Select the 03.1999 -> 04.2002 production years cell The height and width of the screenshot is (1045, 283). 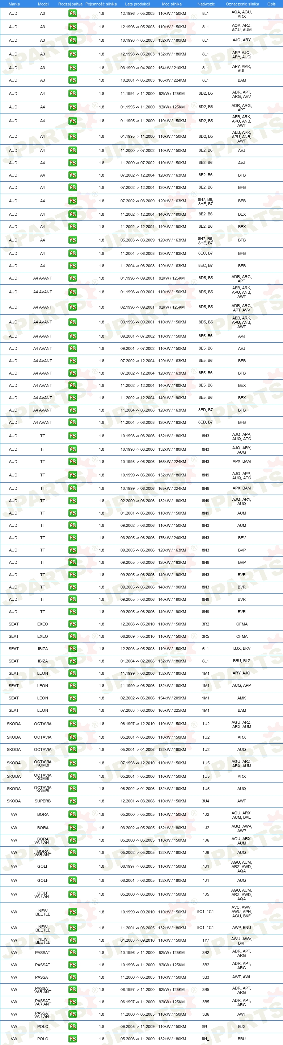pyautogui.click(x=137, y=68)
